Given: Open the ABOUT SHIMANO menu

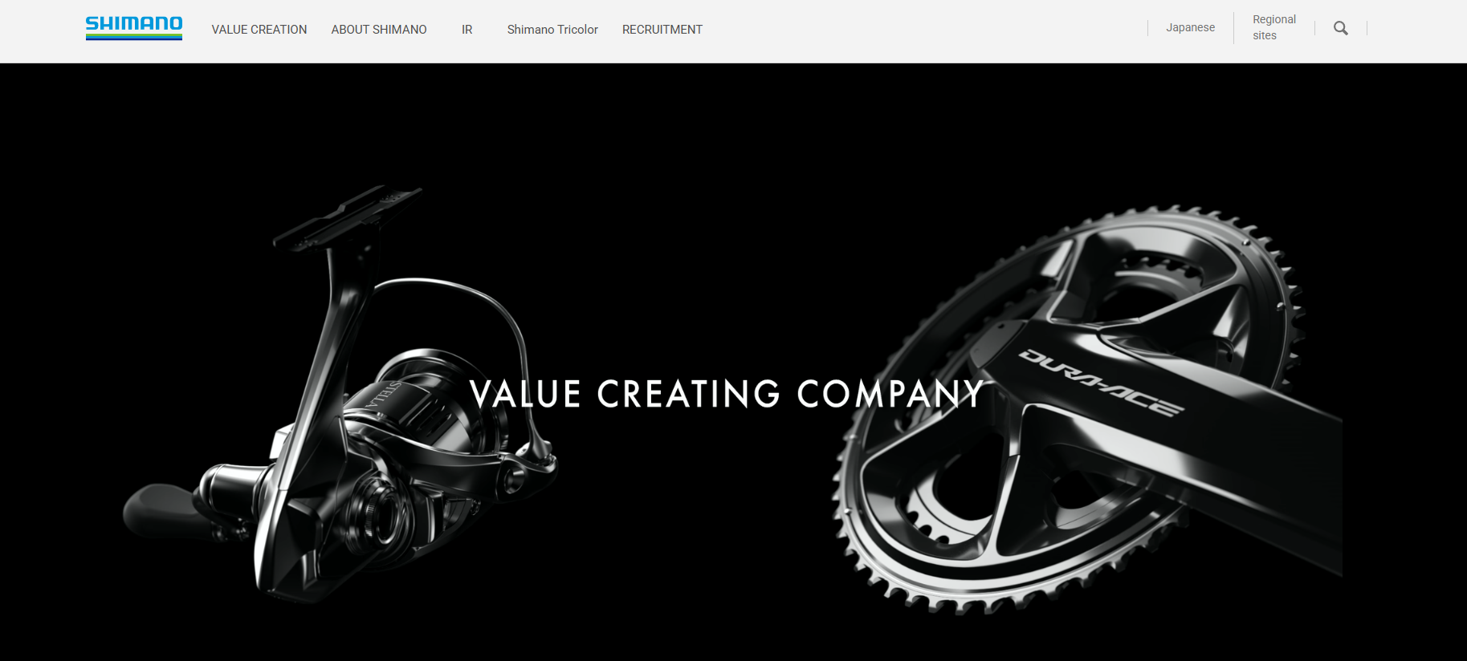Looking at the screenshot, I should coord(379,30).
